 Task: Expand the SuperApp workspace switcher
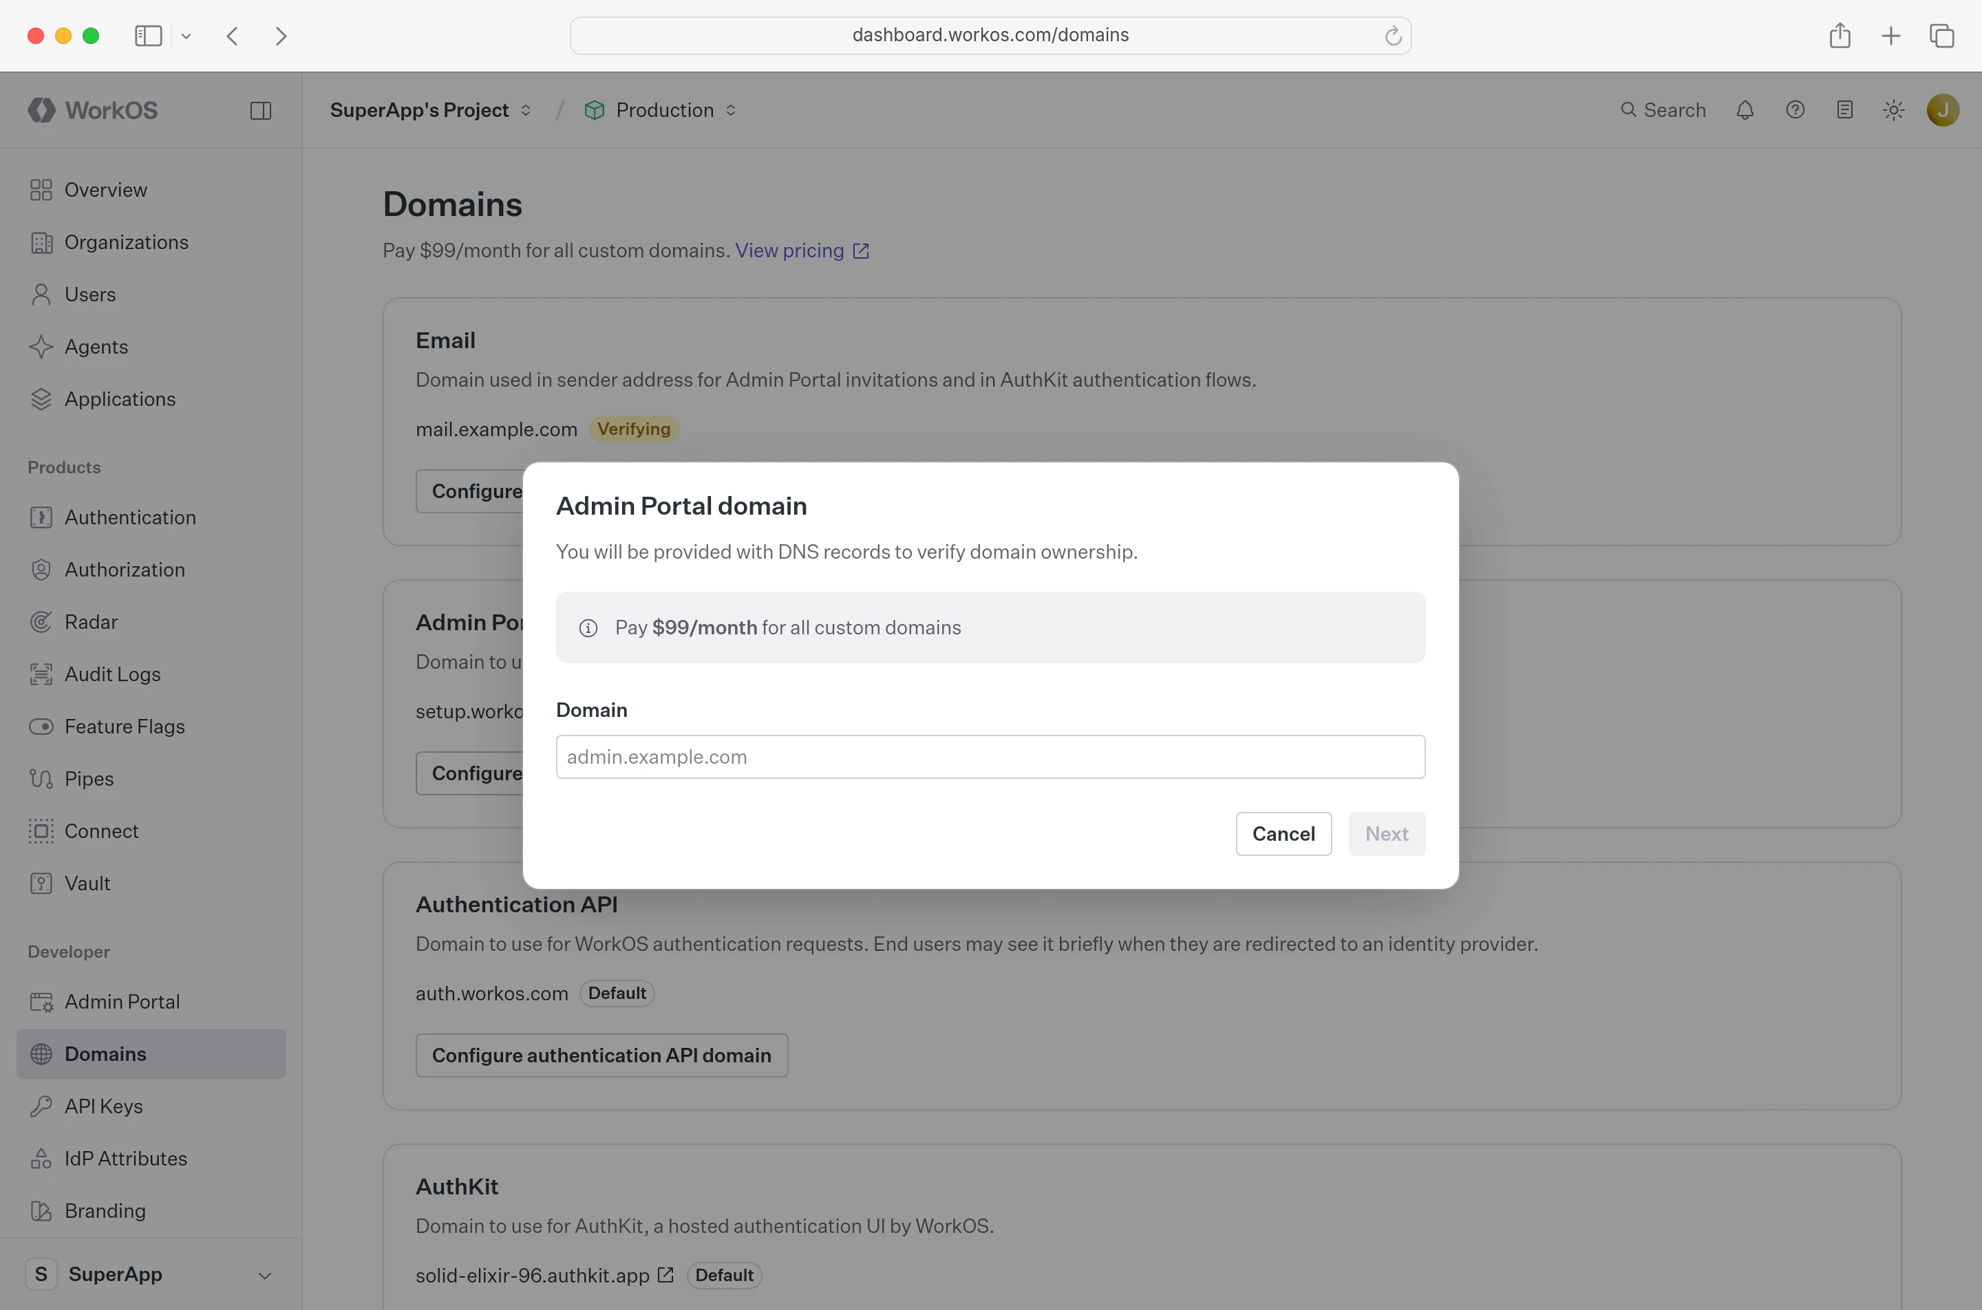tap(265, 1275)
